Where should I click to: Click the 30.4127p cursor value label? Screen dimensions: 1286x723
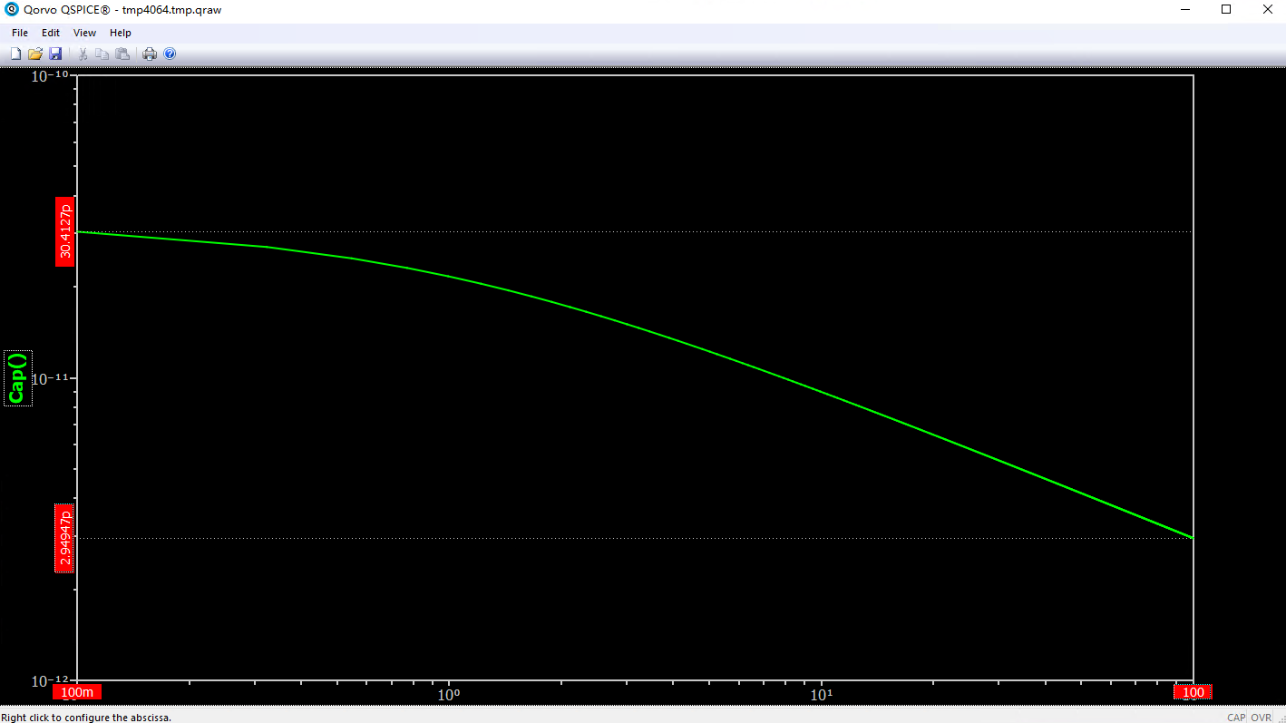click(x=65, y=231)
